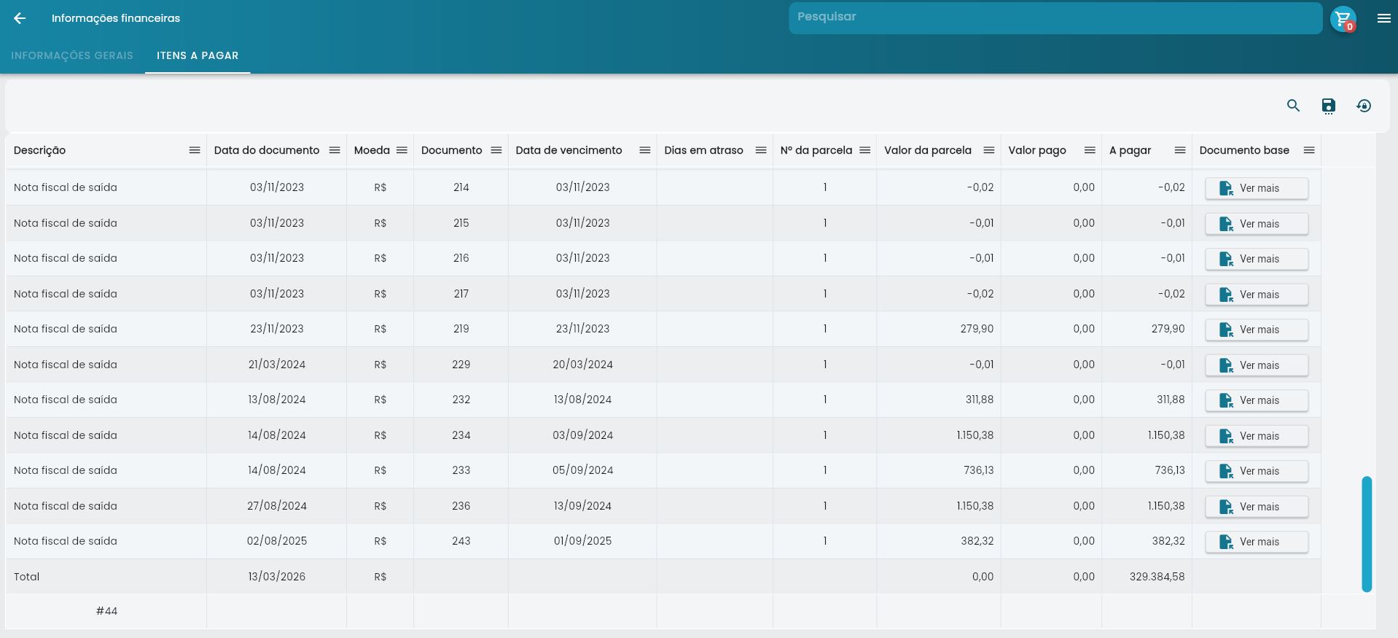Image resolution: width=1398 pixels, height=638 pixels.
Task: Open Descrição column menu icon
Action: [195, 150]
